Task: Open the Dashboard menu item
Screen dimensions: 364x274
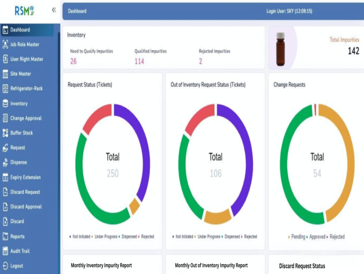Action: (x=27, y=30)
